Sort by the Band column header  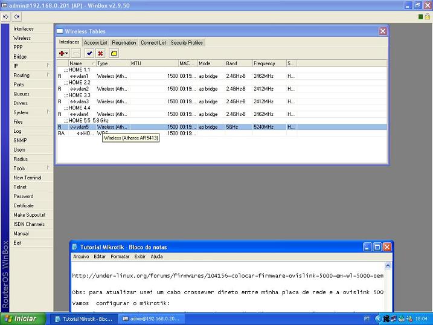tap(239, 63)
